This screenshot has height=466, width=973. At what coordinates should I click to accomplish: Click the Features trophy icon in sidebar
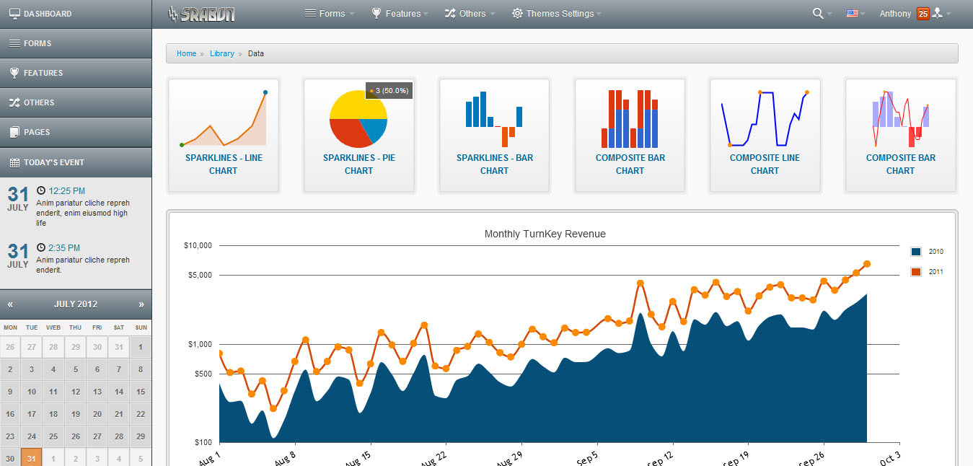(14, 73)
